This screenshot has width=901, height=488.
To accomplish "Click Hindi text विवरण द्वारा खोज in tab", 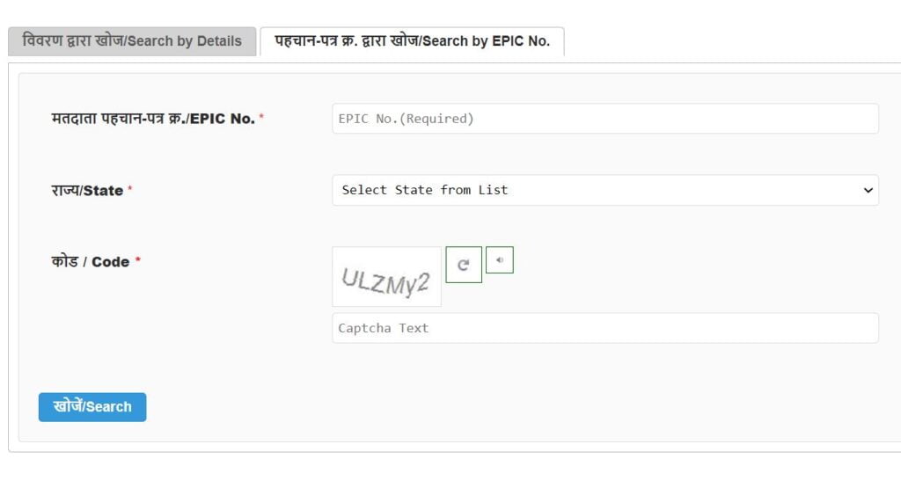I will (x=72, y=40).
